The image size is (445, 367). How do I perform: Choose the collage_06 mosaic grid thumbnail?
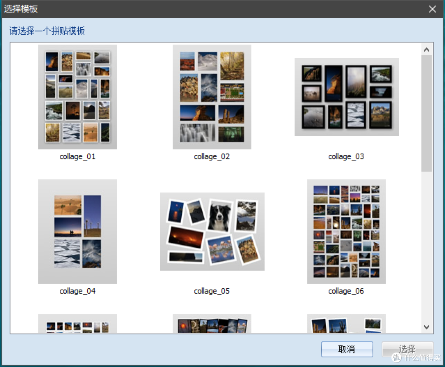tap(346, 232)
